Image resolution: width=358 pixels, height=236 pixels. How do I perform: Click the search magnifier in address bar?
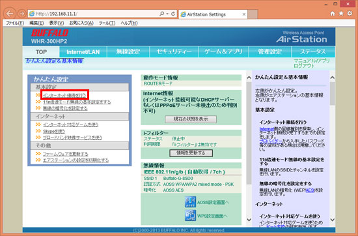click(x=162, y=14)
